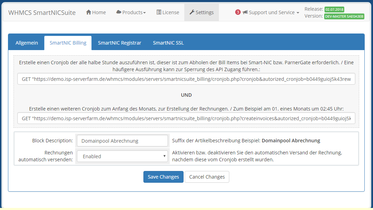Click the green DEV-MASTER version badge

(x=344, y=16)
